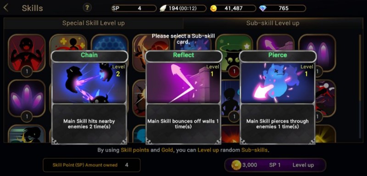This screenshot has width=367, height=176.
Task: Click the skill list vertical scrollbar
Action: (360, 86)
